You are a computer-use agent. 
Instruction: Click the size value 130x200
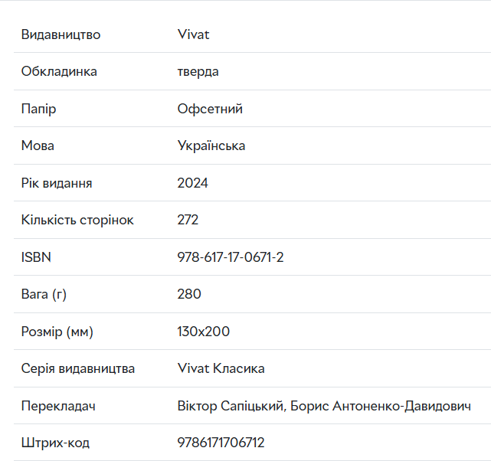(x=203, y=332)
